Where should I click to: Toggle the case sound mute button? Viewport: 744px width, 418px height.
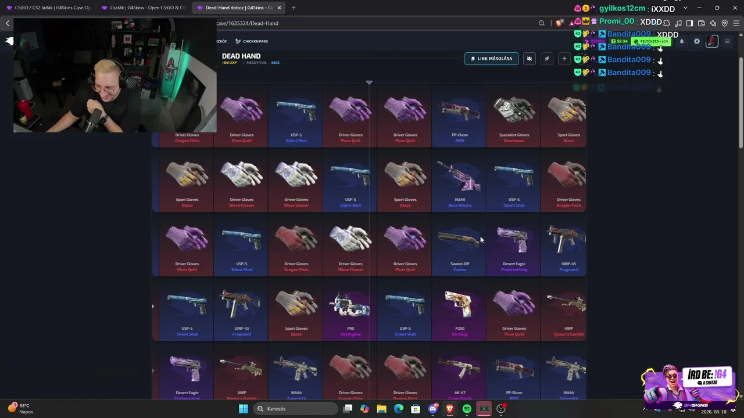point(529,59)
